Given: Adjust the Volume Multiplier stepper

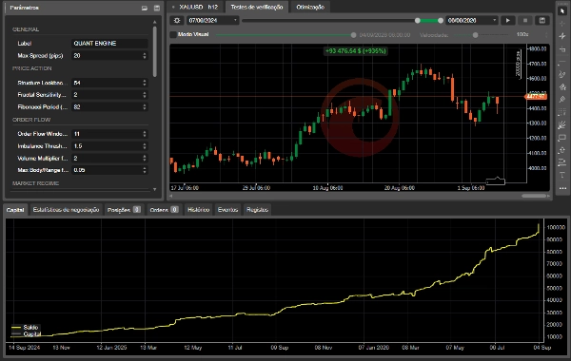Looking at the screenshot, I should pos(145,158).
